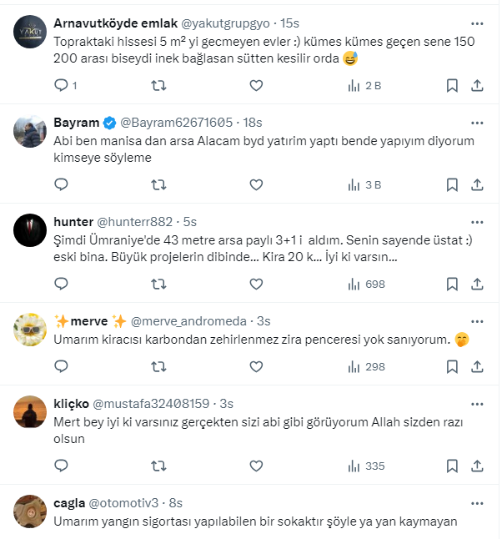This screenshot has height=539, width=502.
Task: Expand more menu on hunter's tweet
Action: coord(476,222)
